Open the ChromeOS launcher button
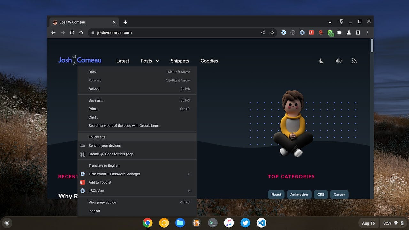Viewport: 409px width, 230px height. point(7,223)
